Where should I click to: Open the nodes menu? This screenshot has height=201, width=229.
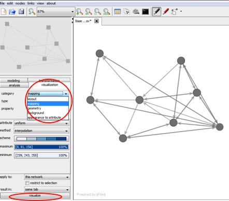[x=20, y=3]
